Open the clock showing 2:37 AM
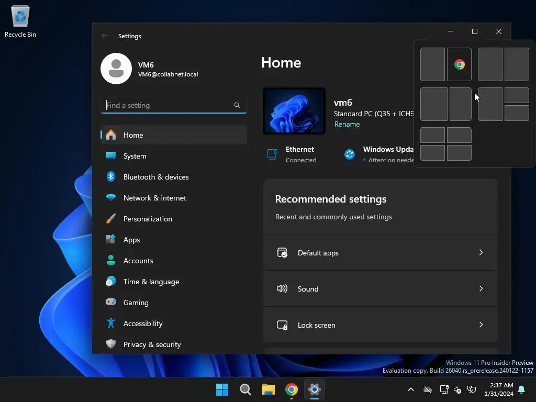 499,389
